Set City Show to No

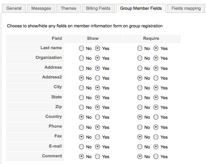pos(81,88)
